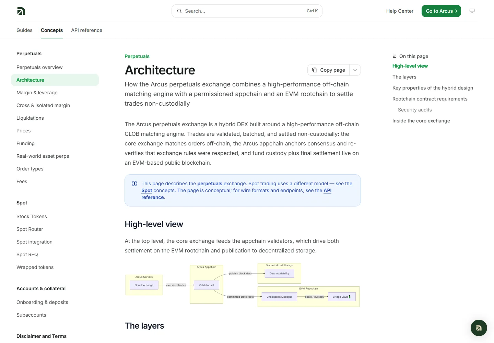Image resolution: width=494 pixels, height=343 pixels.
Task: Open the API reference tab
Action: point(87,30)
